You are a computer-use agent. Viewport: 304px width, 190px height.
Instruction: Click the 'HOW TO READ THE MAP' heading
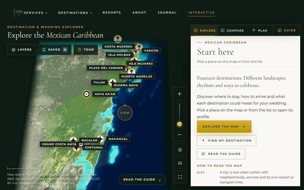pyautogui.click(x=219, y=166)
